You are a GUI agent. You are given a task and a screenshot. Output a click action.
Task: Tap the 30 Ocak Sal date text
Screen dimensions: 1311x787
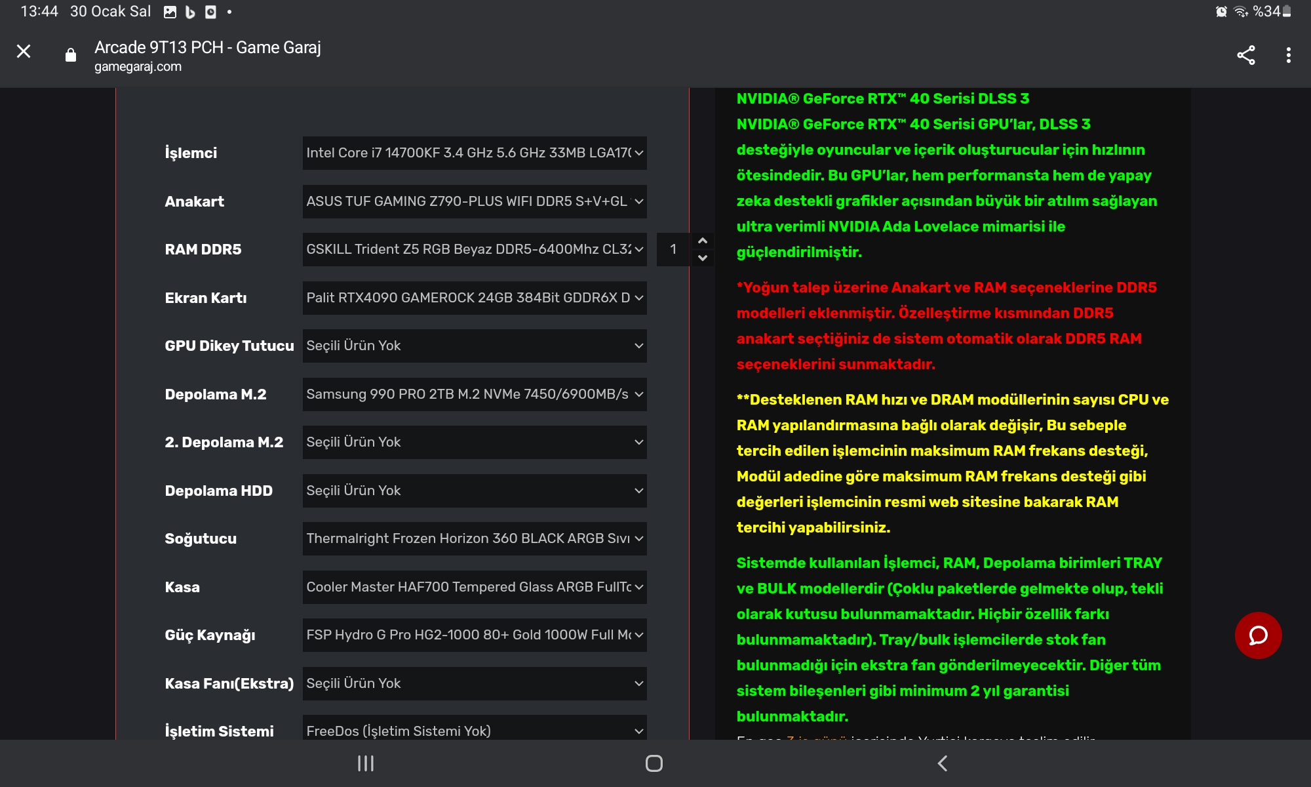click(110, 12)
